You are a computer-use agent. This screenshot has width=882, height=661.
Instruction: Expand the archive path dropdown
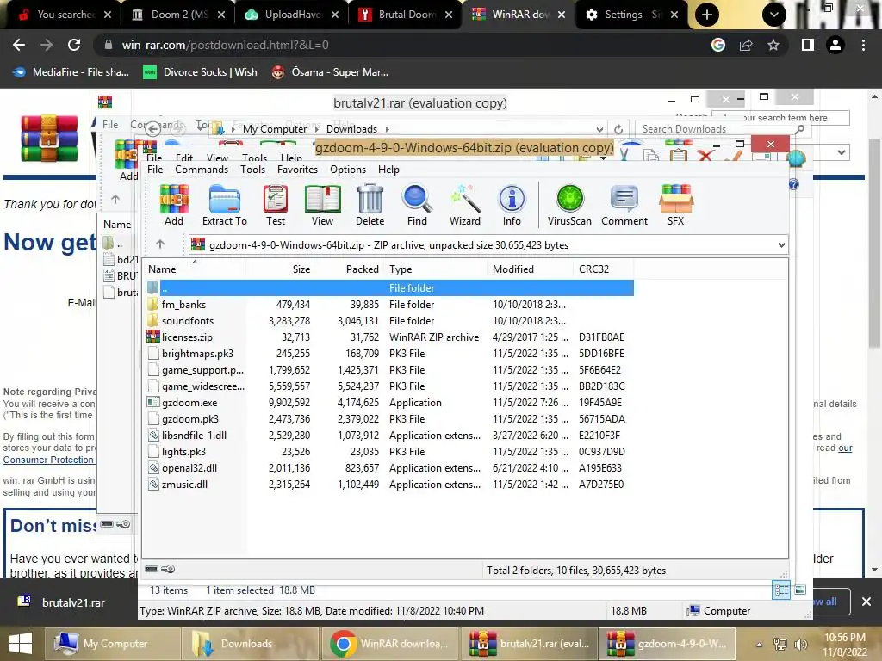click(x=780, y=245)
